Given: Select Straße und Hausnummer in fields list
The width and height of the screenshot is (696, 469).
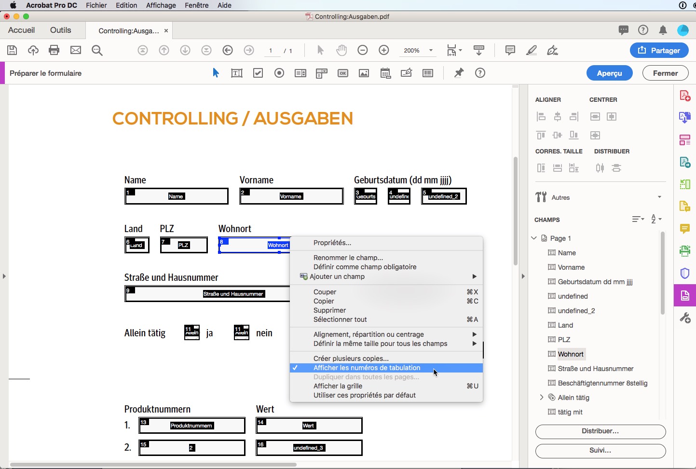Looking at the screenshot, I should click(x=596, y=369).
